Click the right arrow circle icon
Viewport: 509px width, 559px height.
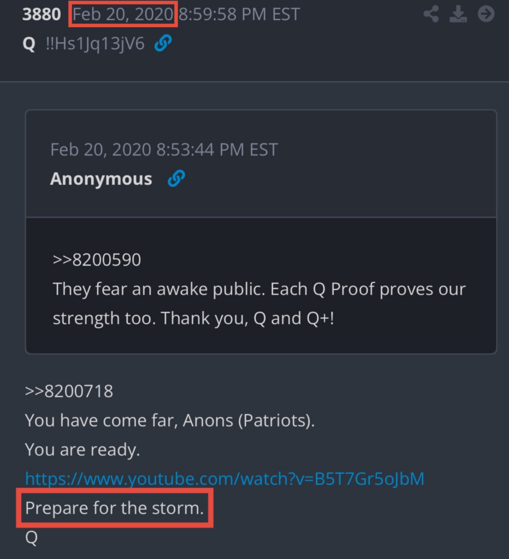tap(486, 14)
